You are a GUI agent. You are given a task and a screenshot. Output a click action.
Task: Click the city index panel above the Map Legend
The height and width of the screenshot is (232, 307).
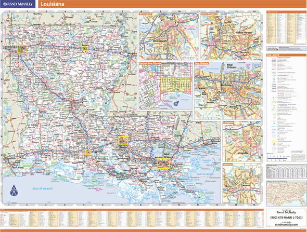(x=286, y=28)
